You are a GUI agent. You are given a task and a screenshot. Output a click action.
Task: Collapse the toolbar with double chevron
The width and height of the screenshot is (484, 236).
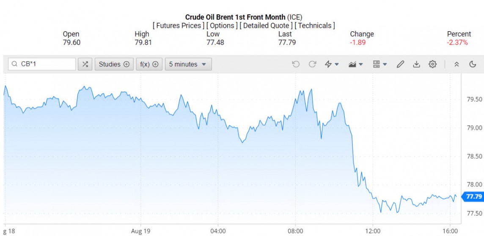[x=456, y=64]
